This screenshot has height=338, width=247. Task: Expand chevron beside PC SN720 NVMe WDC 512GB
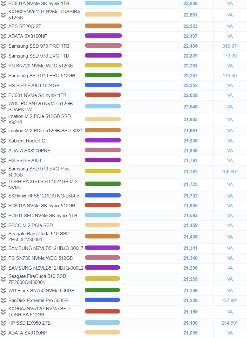pos(3,66)
